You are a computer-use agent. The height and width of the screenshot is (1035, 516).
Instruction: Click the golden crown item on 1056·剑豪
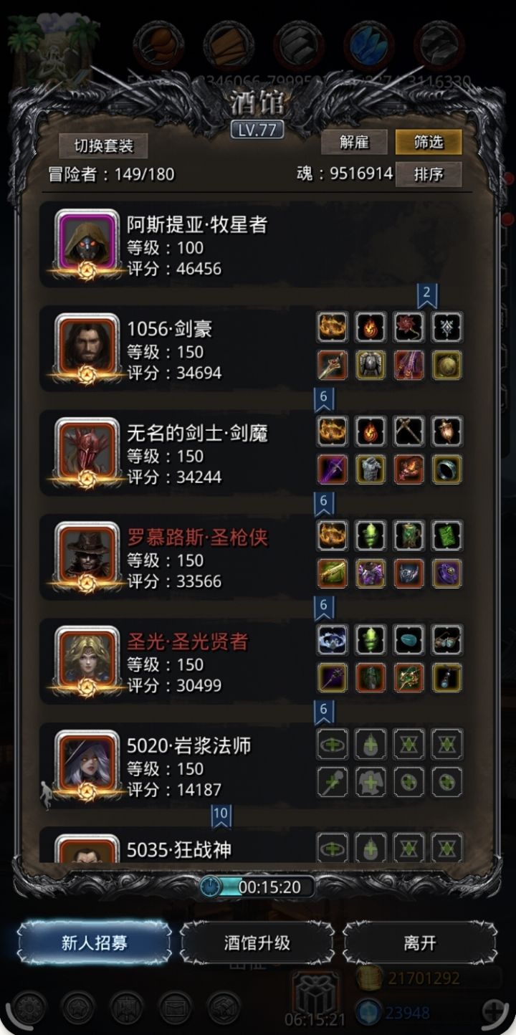[333, 328]
